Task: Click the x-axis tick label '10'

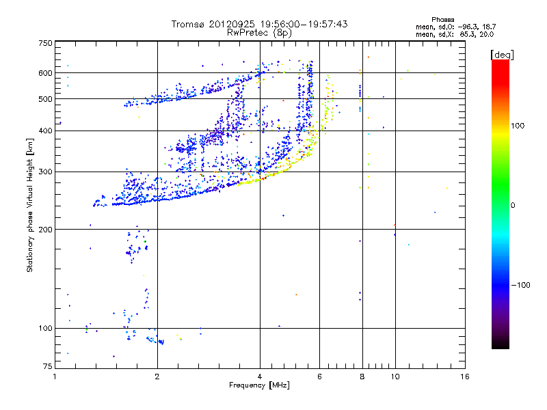Action: coord(395,377)
